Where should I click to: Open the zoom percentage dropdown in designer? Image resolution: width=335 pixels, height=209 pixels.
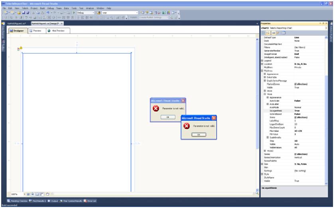[25, 194]
